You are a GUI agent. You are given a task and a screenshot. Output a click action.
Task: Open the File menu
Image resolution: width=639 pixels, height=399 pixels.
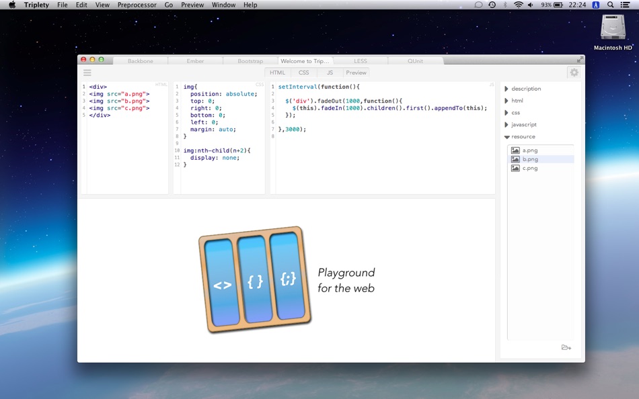[x=63, y=5]
